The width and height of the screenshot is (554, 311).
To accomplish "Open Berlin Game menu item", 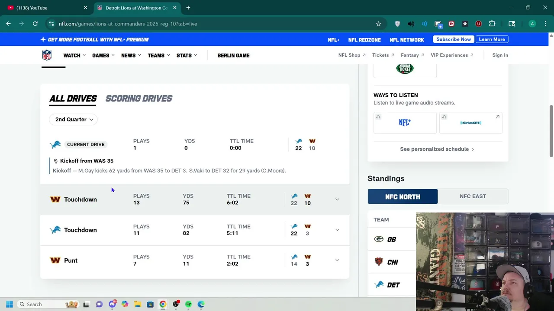I will click(x=233, y=55).
